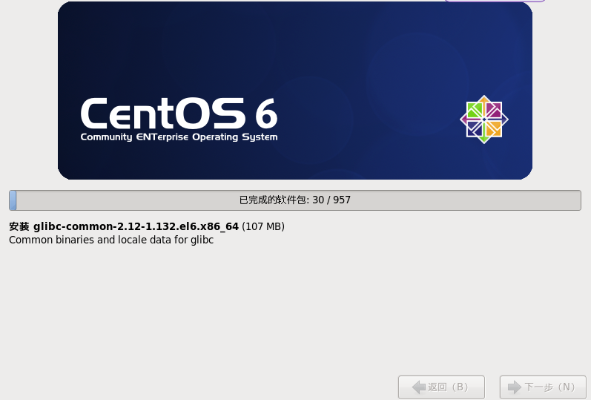This screenshot has height=400, width=591.
Task: Click the CentOS pinwheel logo icon
Action: coord(484,119)
